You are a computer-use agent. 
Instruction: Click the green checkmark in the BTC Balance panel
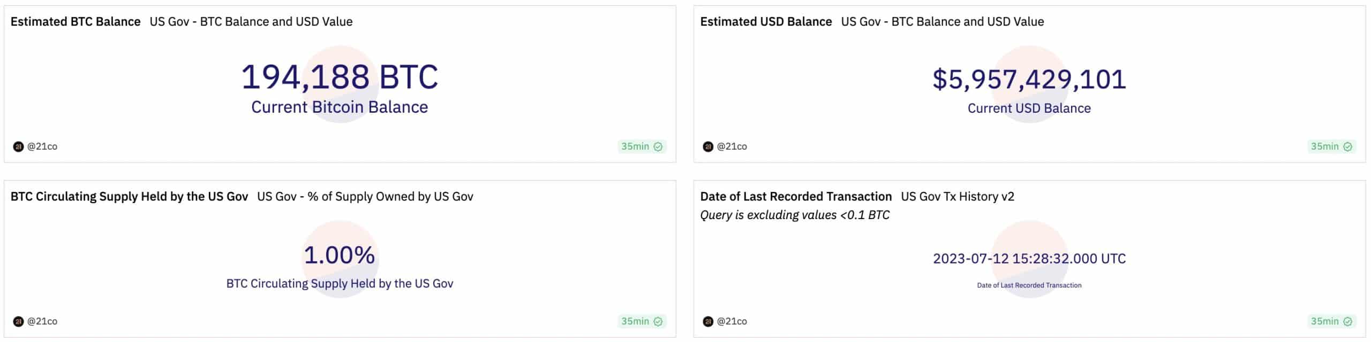point(658,146)
